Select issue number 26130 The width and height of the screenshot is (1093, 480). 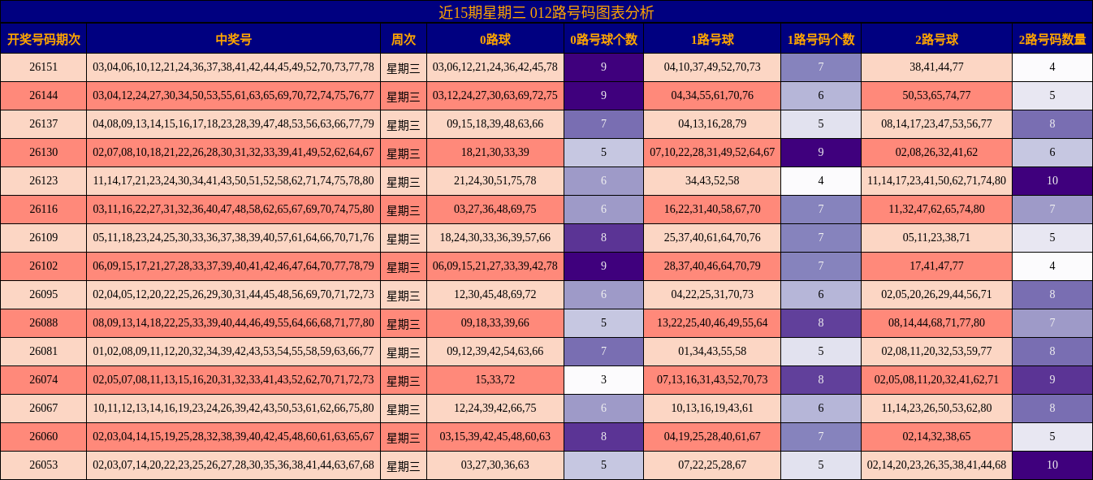point(44,153)
